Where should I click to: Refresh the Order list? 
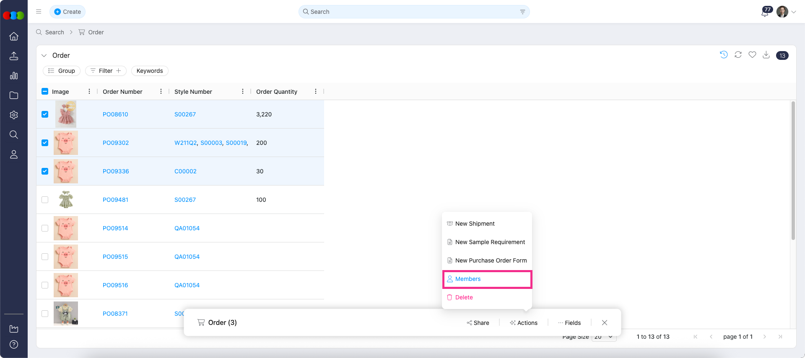coord(738,55)
